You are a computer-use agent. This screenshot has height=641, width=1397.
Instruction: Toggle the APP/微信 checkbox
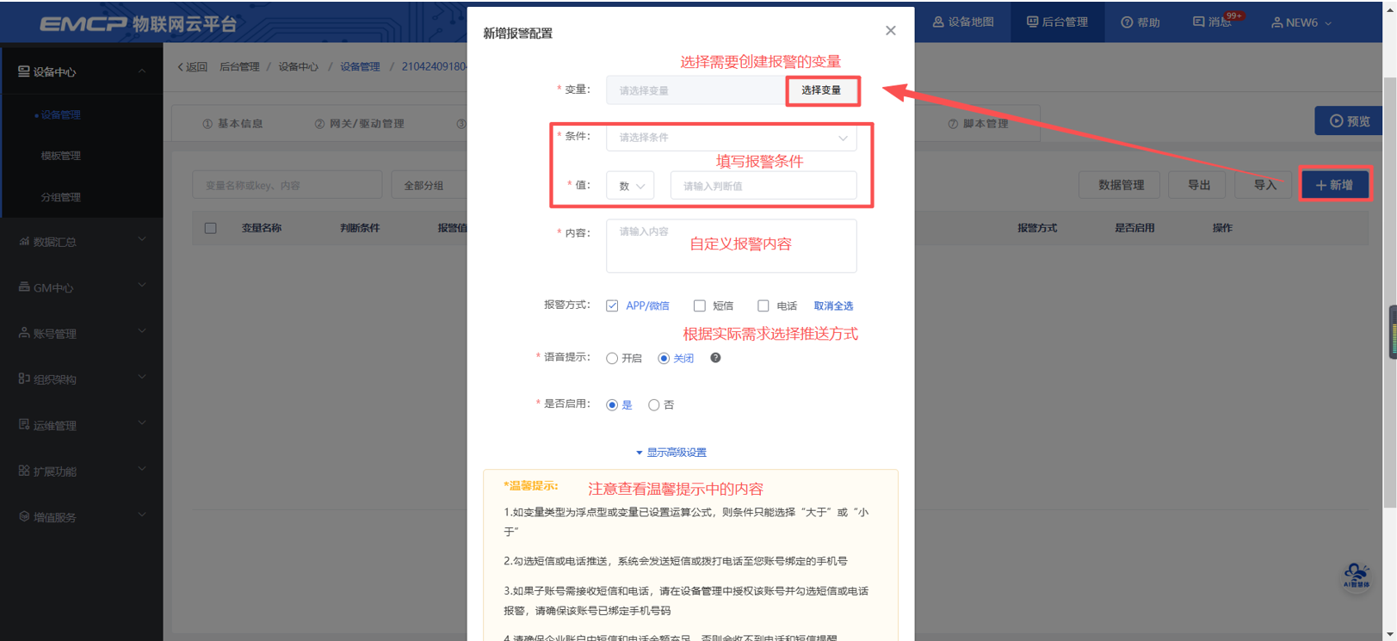(x=612, y=306)
